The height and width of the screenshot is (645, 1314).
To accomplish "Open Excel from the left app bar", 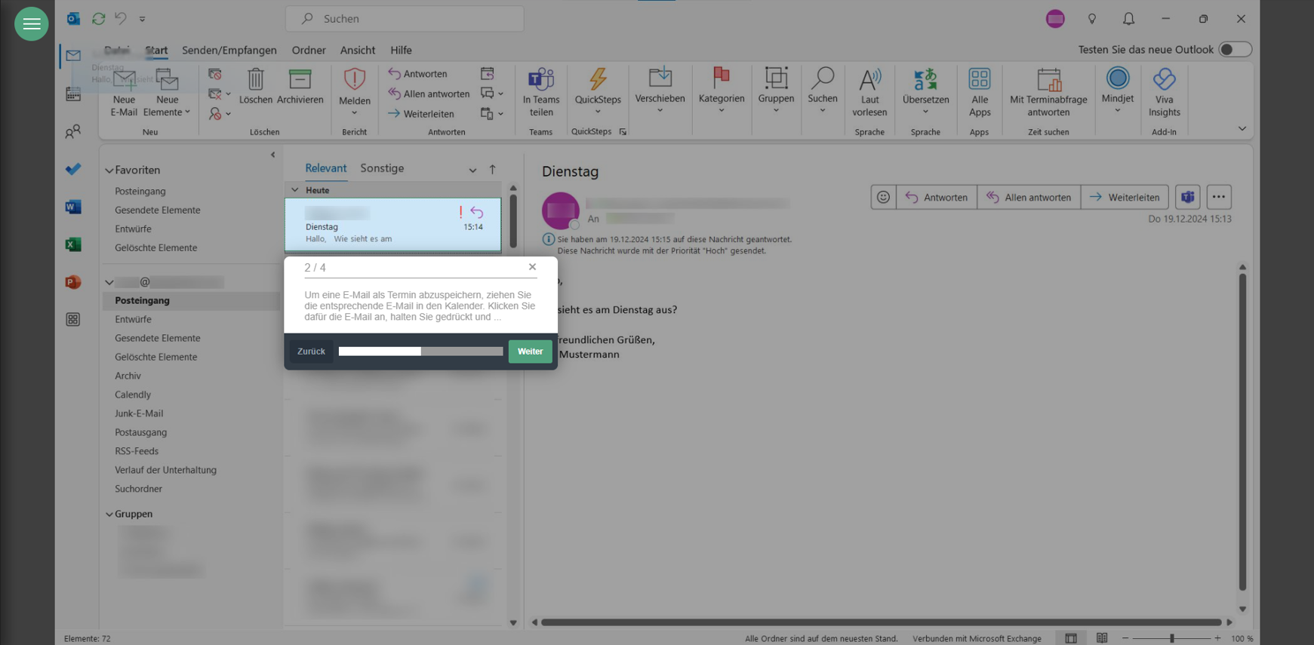I will [x=73, y=244].
